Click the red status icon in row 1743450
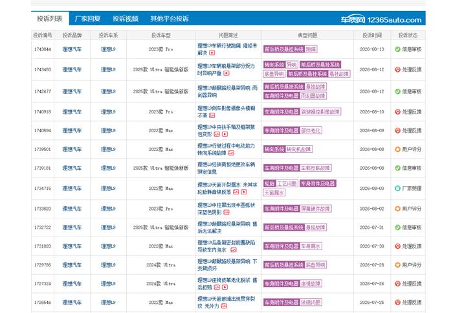Image resolution: width=453 pixels, height=313 pixels. click(397, 69)
